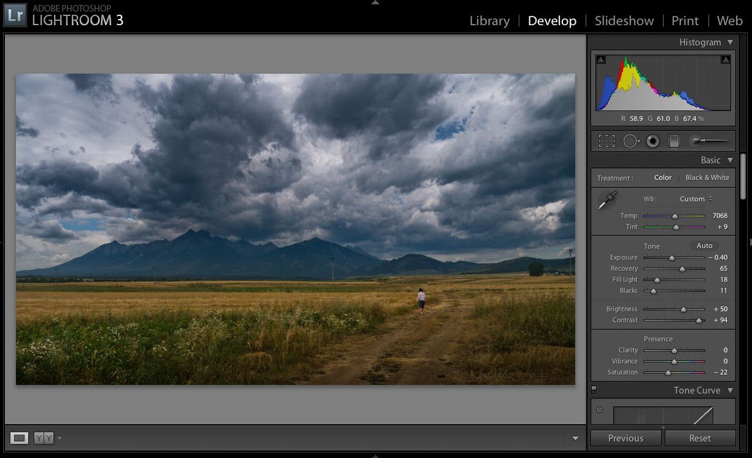Viewport: 752px width, 458px height.
Task: Click the tone curve graph
Action: 663,415
